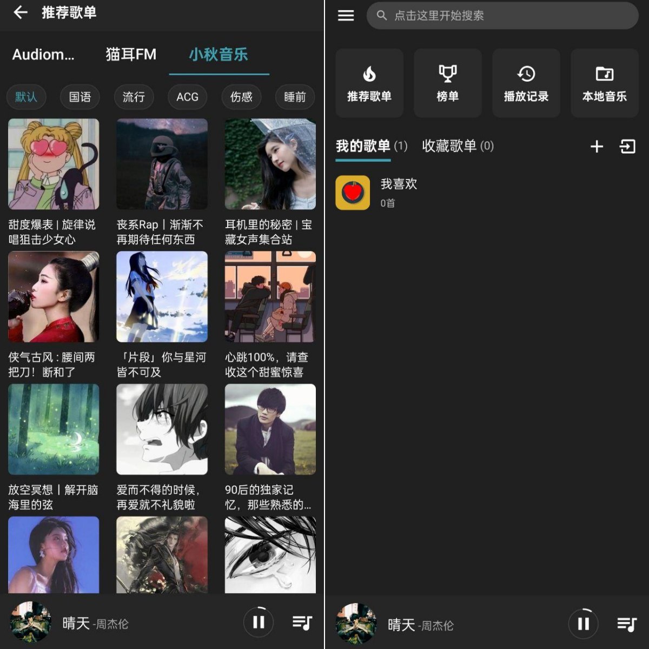Viewport: 649px width, 649px height.
Task: Open the 心跳100% playlist cover
Action: pyautogui.click(x=269, y=296)
